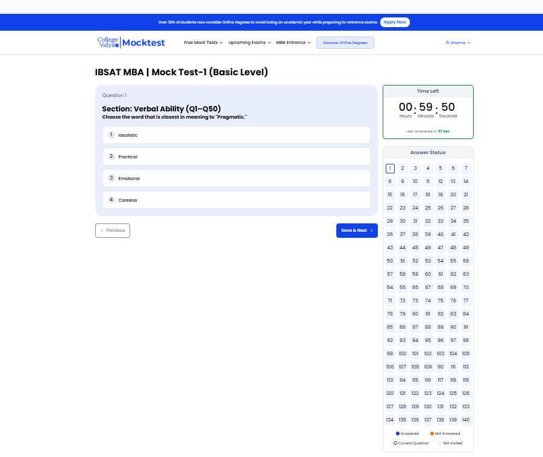This screenshot has height=457, width=543.
Task: Go to question 92
Action: (390, 340)
